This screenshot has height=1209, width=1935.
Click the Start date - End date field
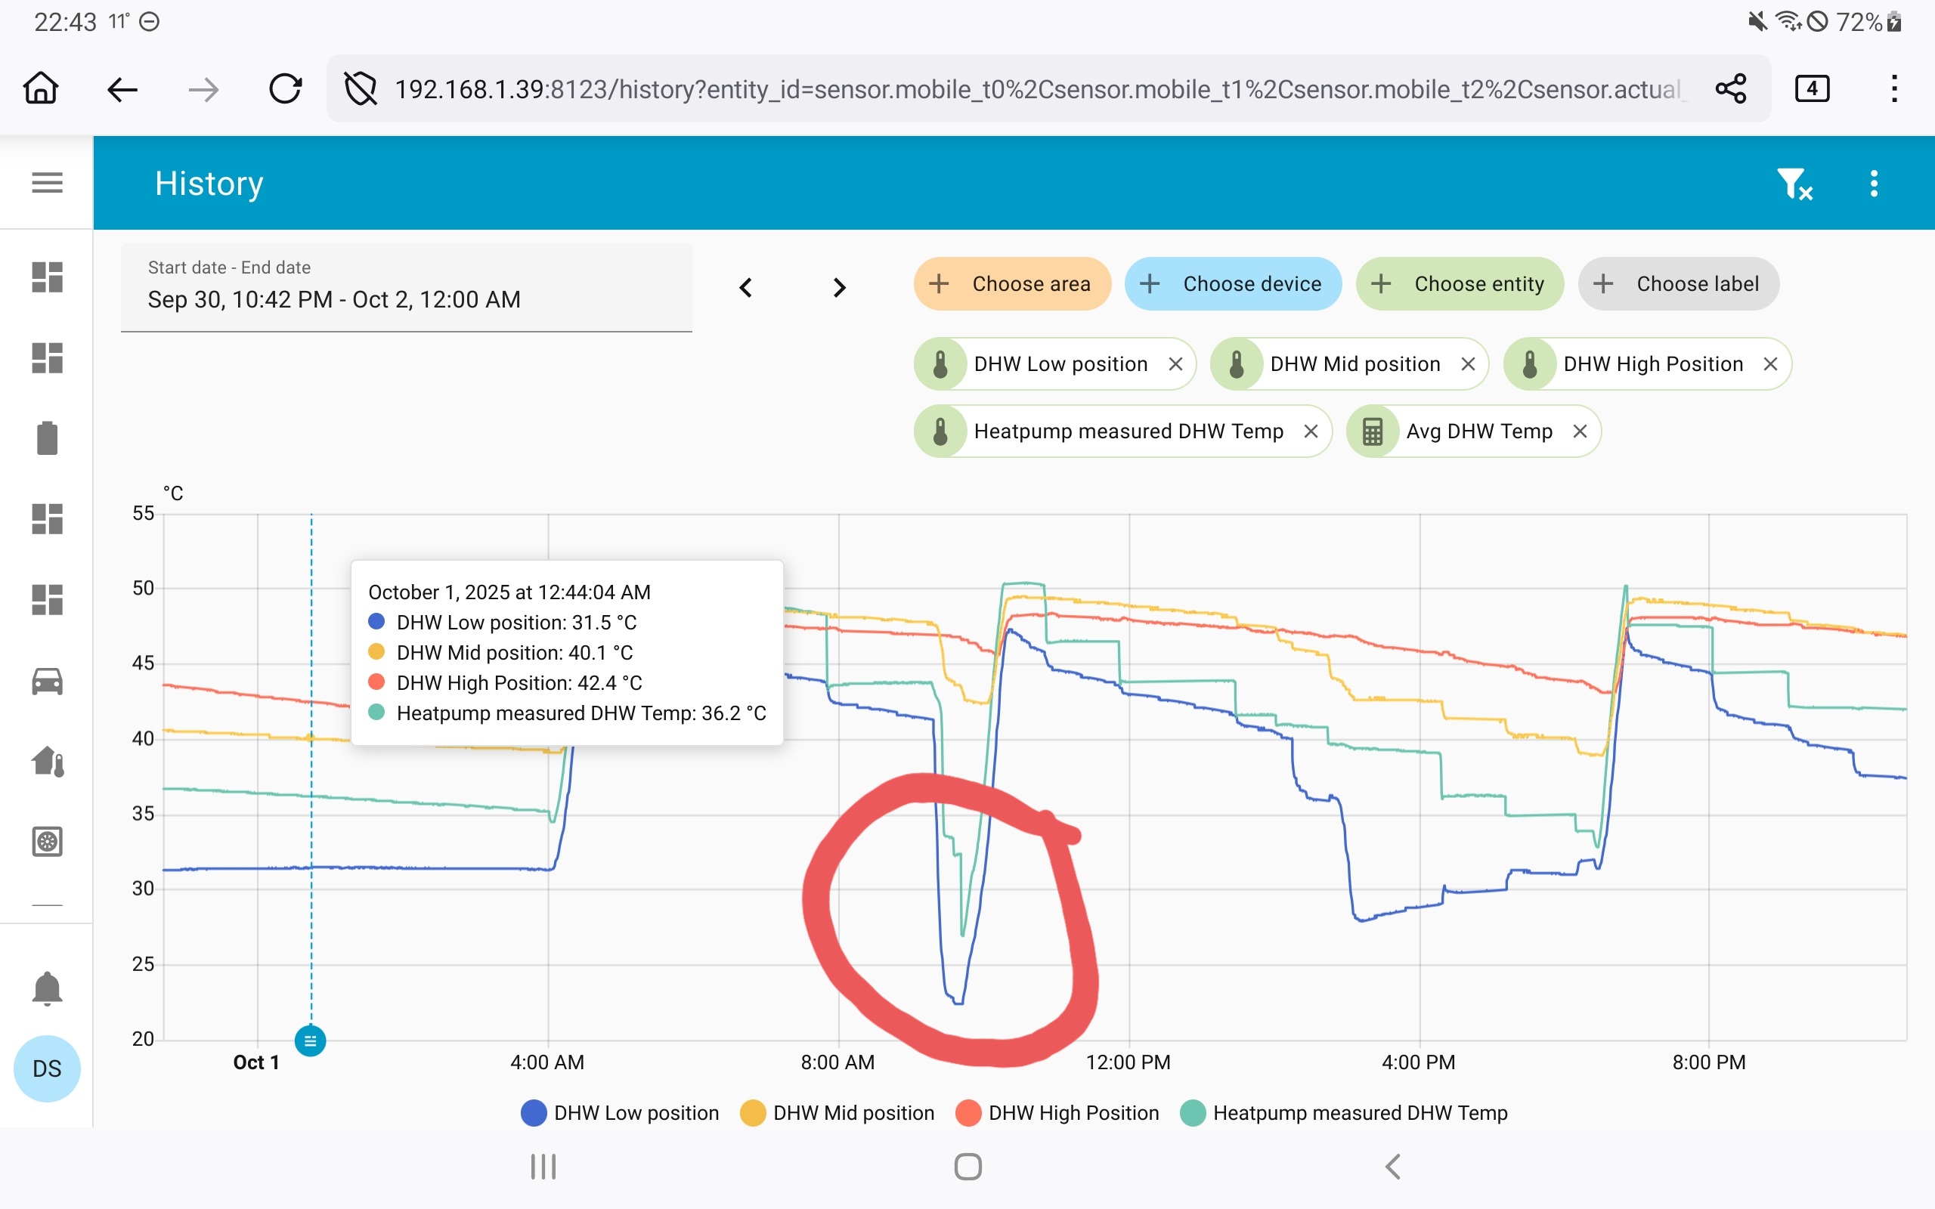[406, 288]
